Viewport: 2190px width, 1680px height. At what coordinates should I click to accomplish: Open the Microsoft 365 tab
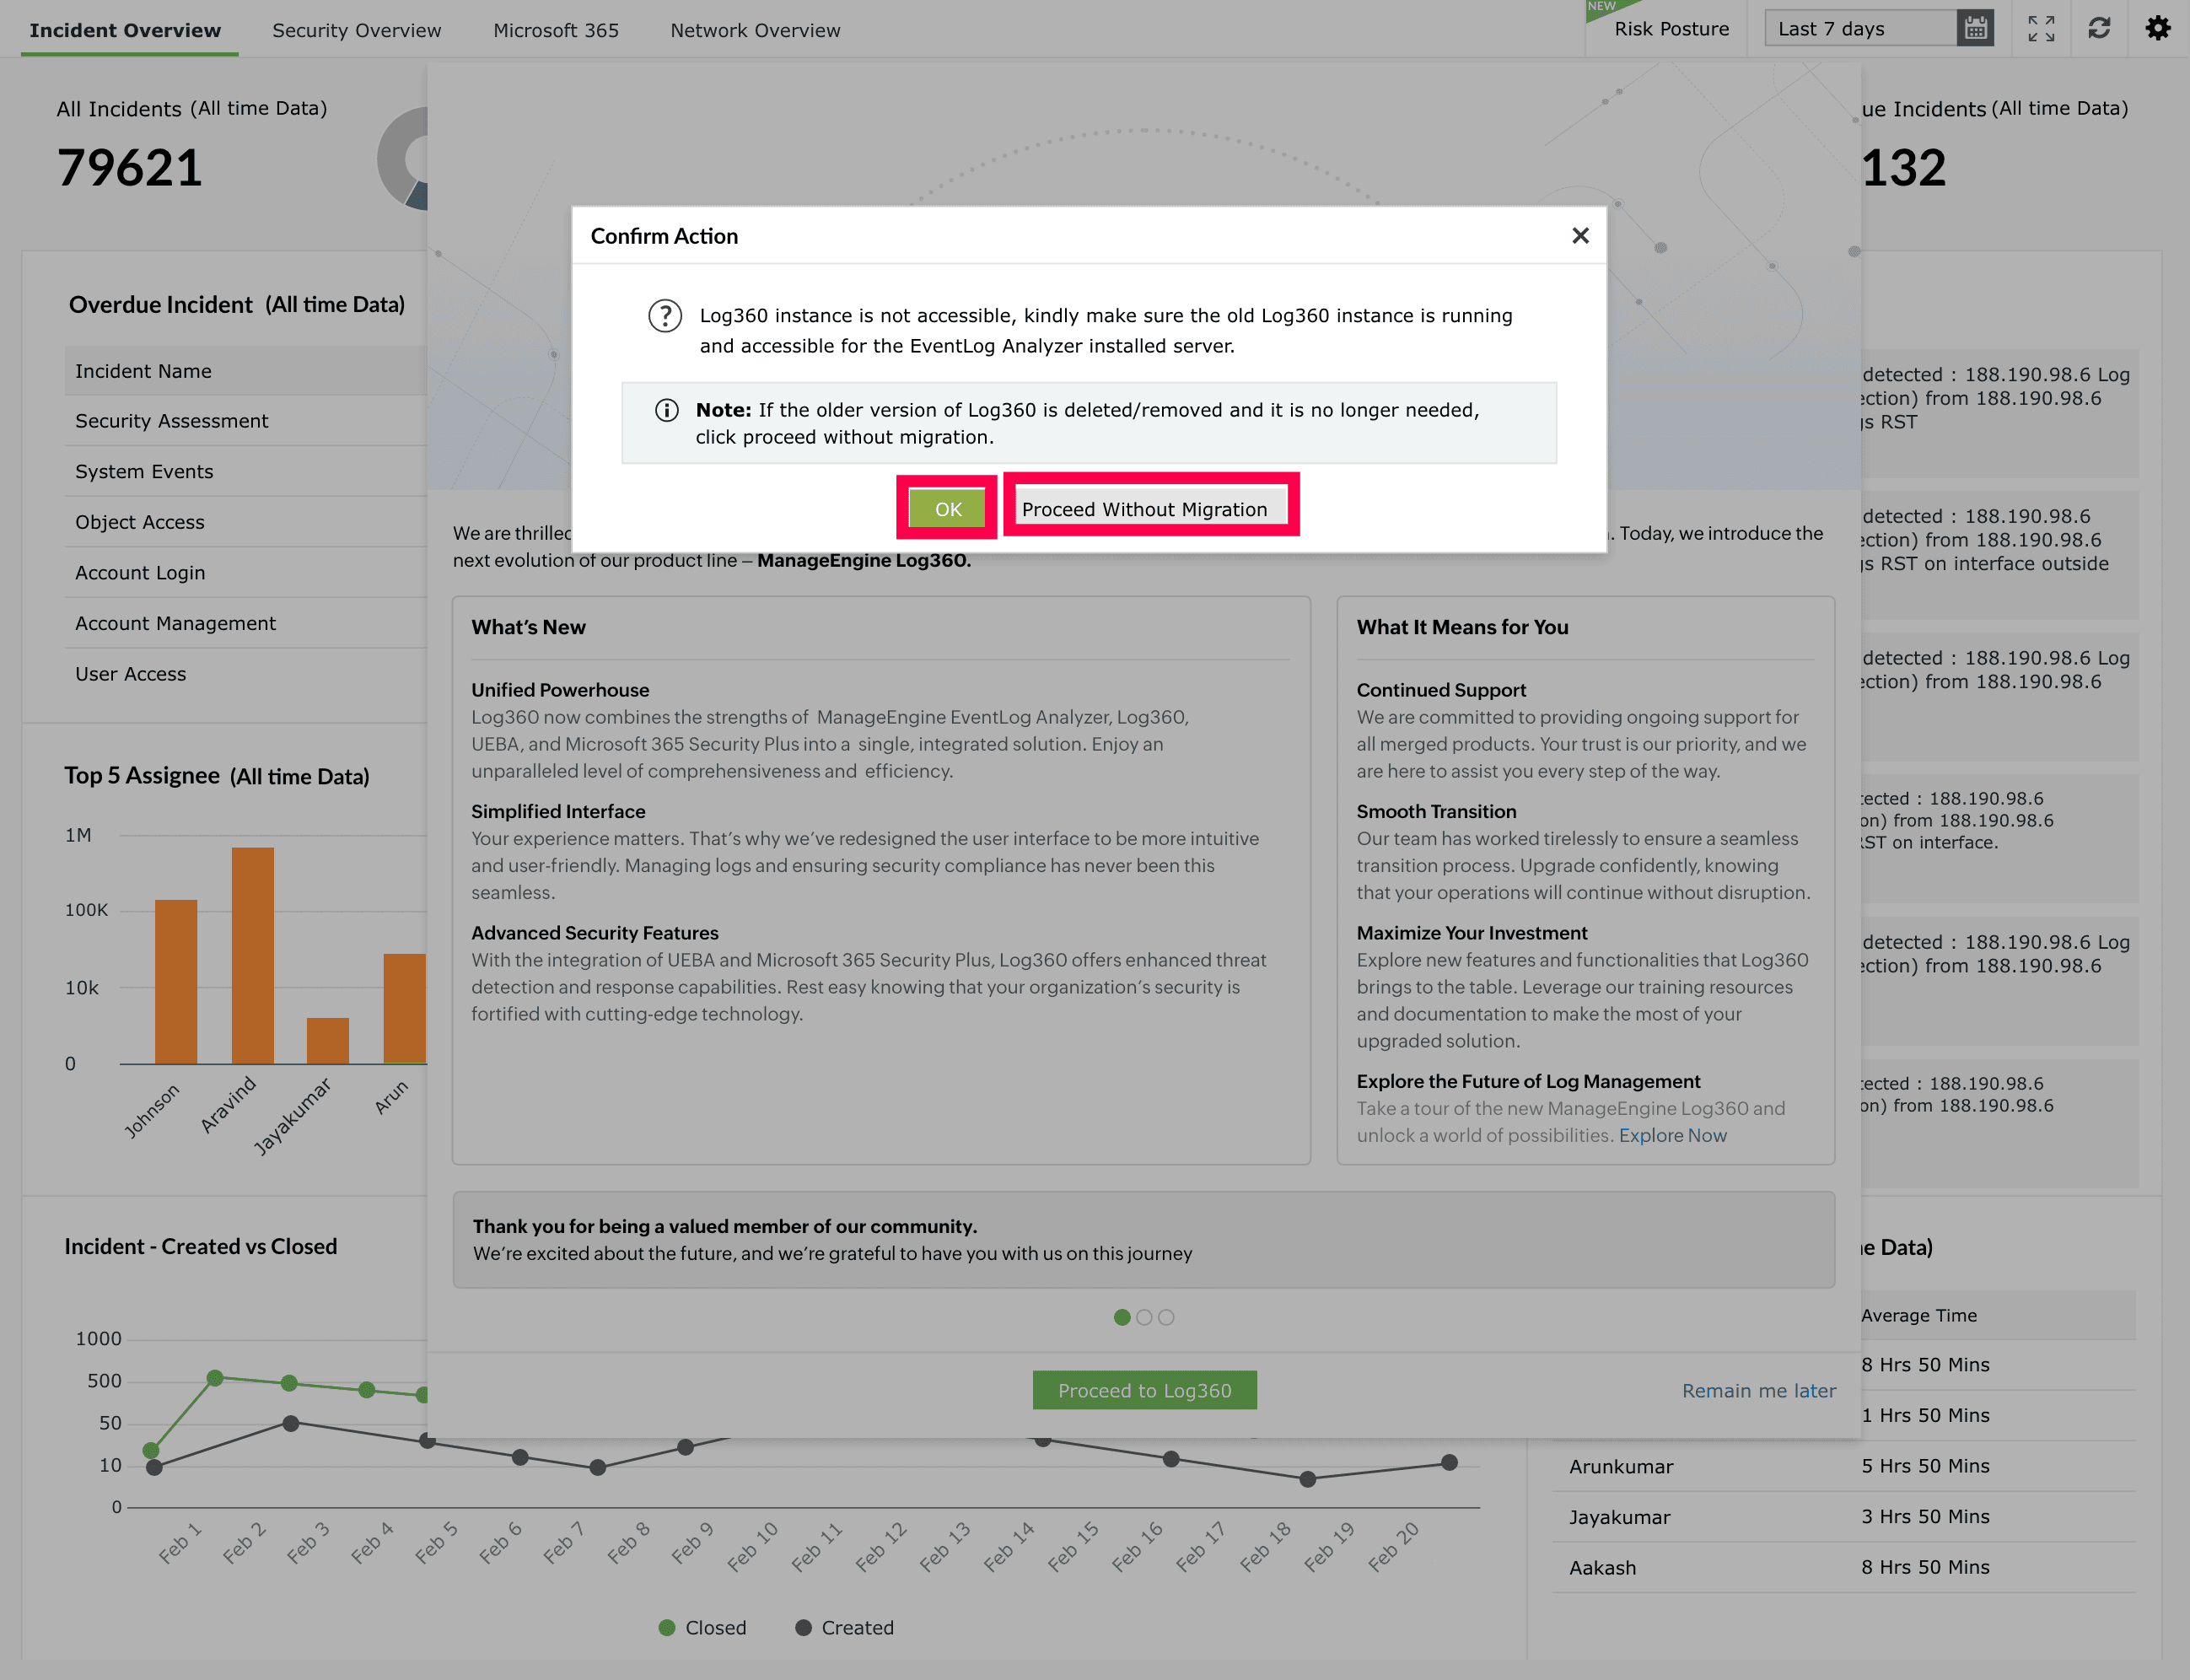[x=556, y=30]
